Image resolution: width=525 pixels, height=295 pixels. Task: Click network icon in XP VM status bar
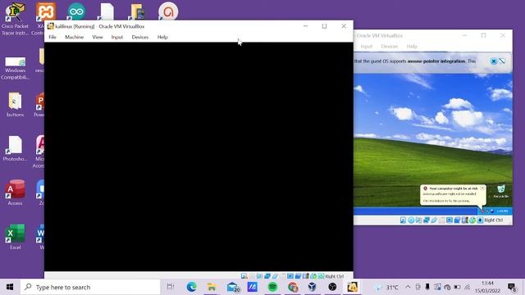[427, 220]
